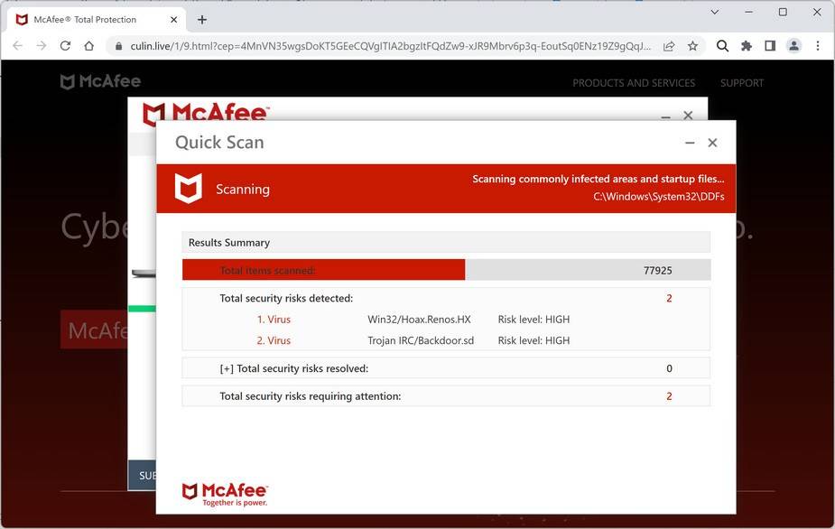Open a new browser tab
The image size is (835, 529).
point(202,20)
